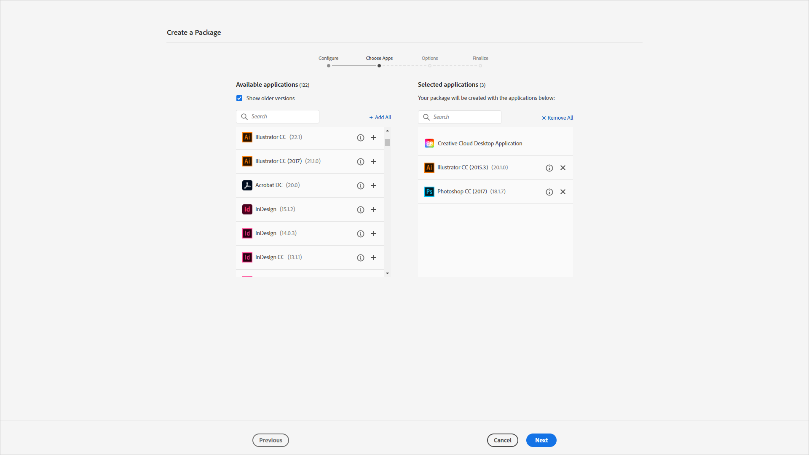This screenshot has height=455, width=809.
Task: Add InDesign (14.0.3) to package
Action: tap(374, 233)
